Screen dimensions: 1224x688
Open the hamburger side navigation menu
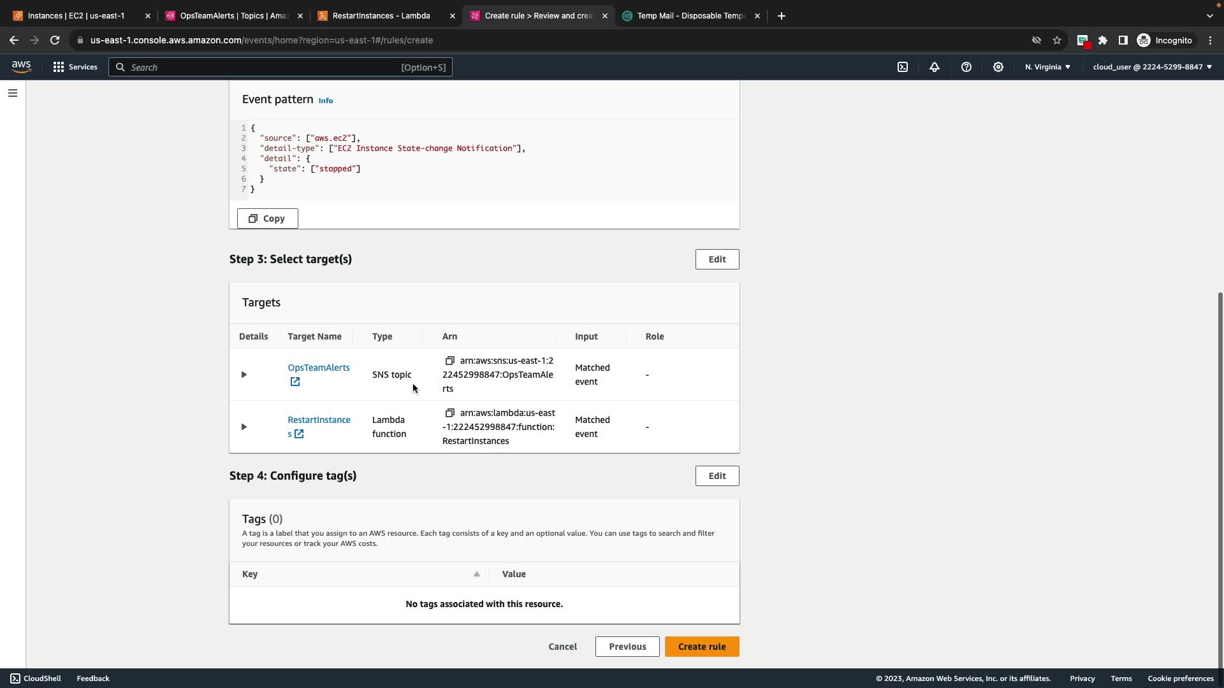[13, 93]
